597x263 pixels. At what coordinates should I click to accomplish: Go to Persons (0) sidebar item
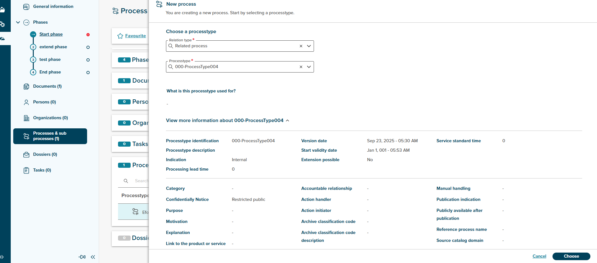pos(44,102)
